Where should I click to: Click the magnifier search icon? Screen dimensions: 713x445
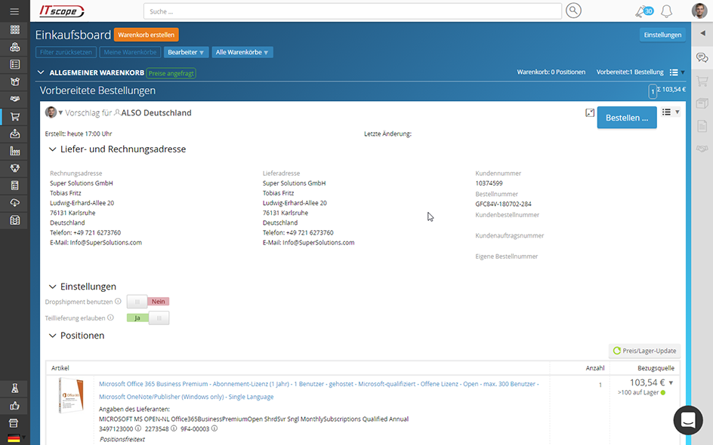(573, 11)
